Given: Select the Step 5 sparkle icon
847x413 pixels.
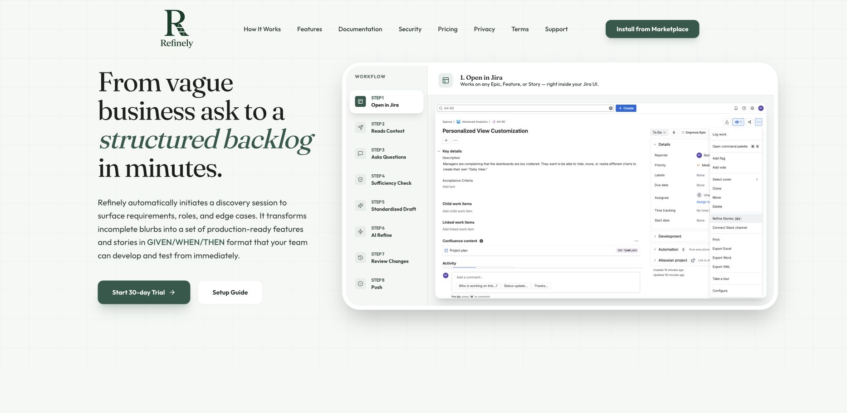Looking at the screenshot, I should (x=360, y=206).
